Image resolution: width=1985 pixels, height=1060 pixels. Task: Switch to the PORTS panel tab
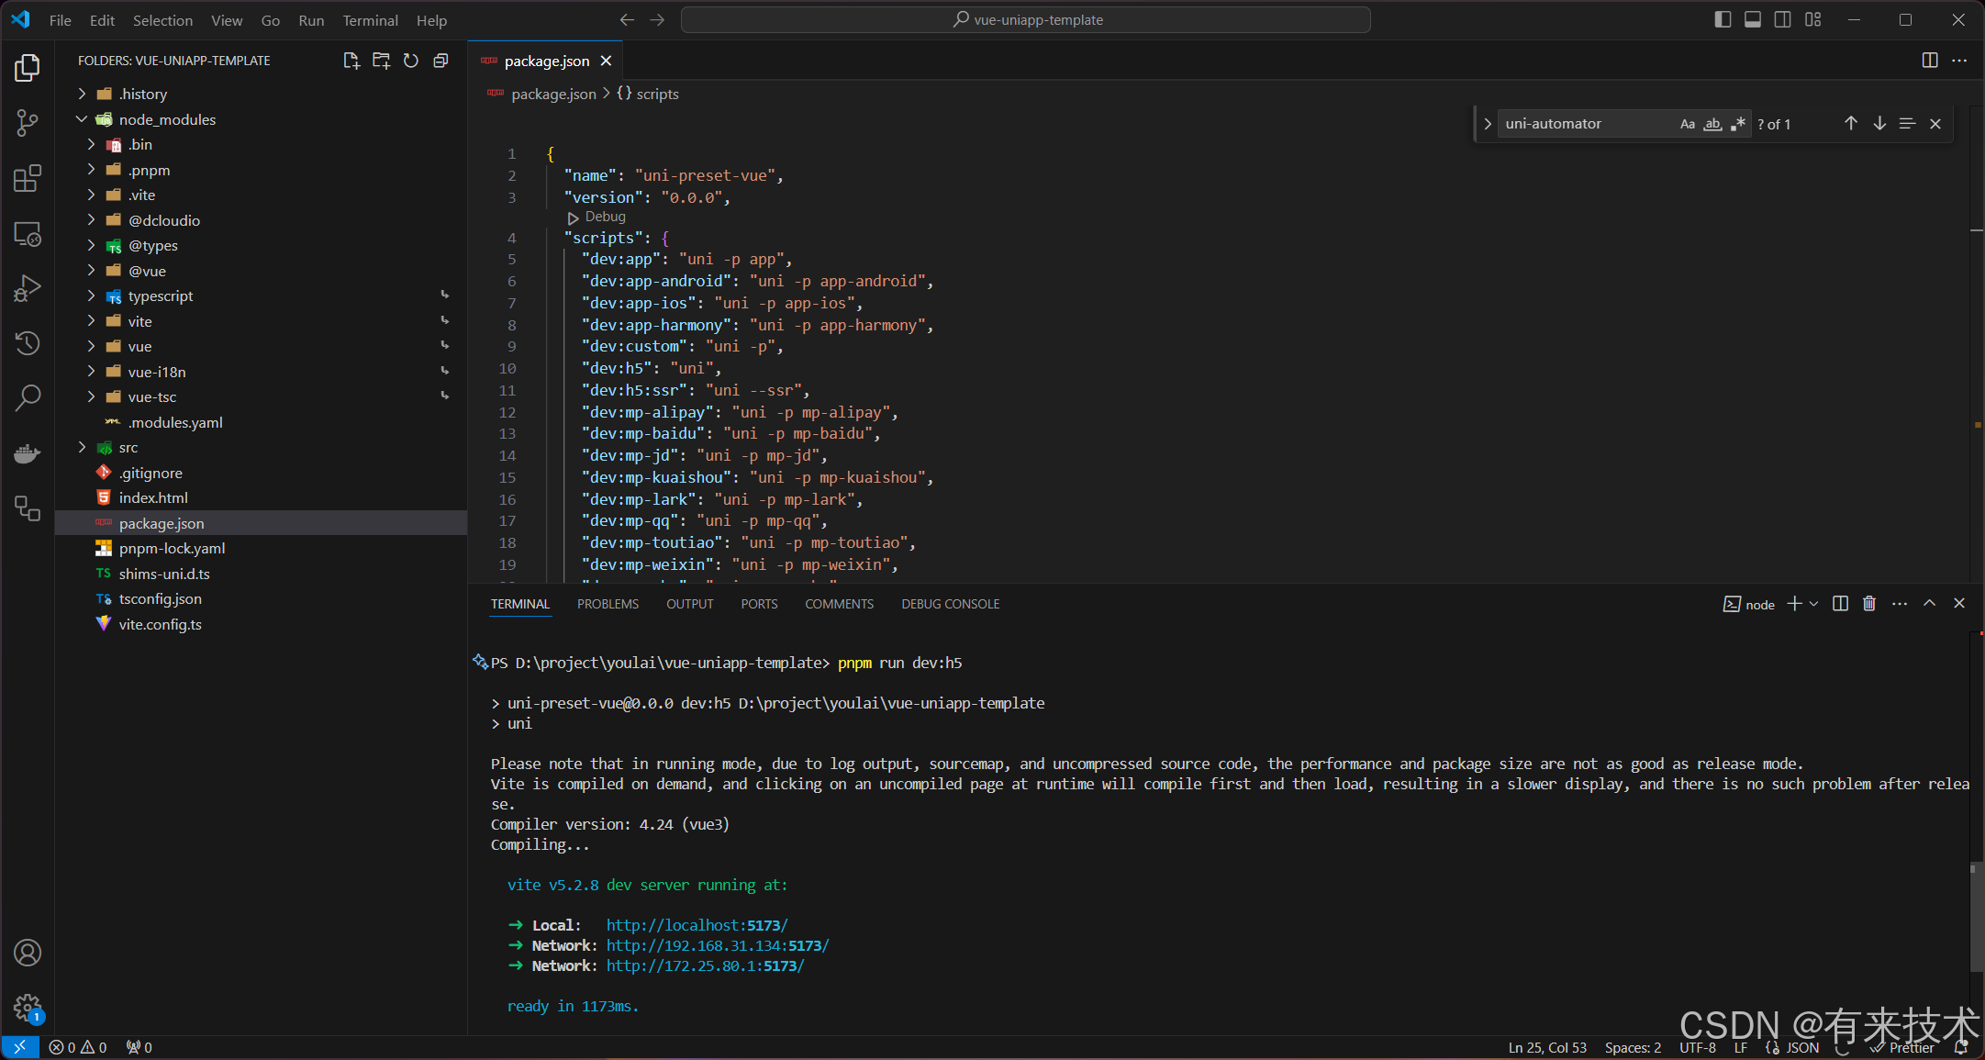point(759,604)
